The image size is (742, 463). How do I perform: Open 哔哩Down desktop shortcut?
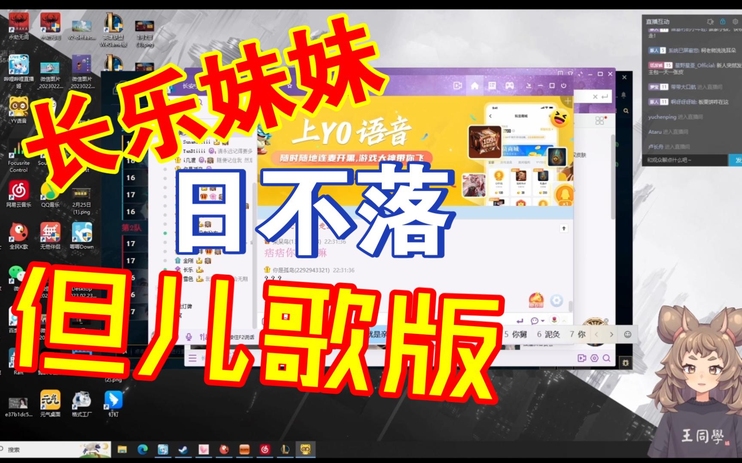82,236
